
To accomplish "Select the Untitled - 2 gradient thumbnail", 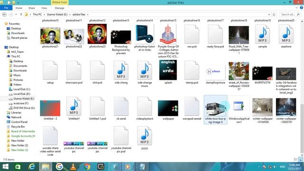I will click(x=50, y=108).
